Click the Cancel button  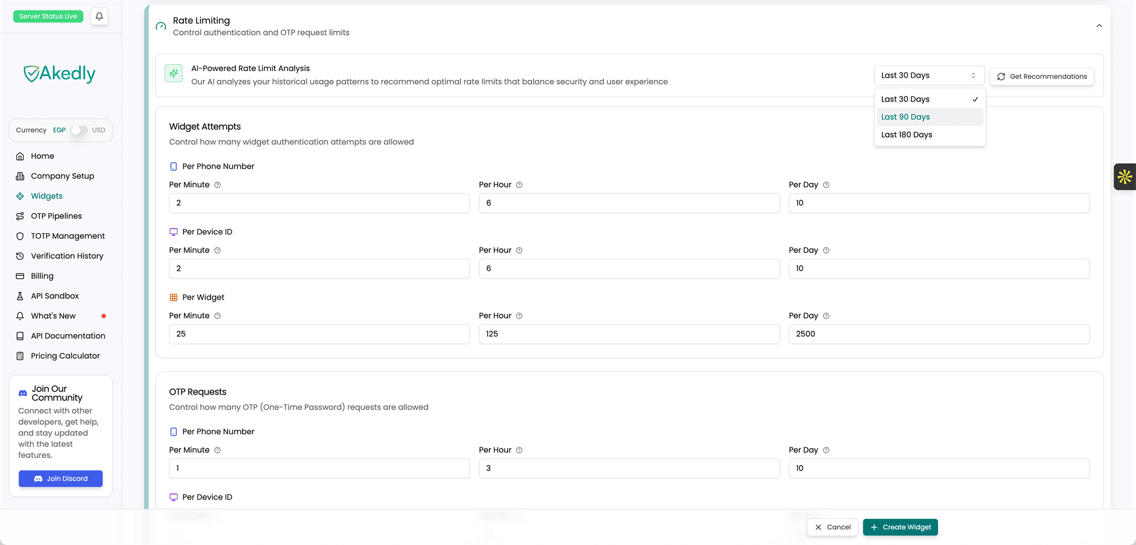click(833, 527)
